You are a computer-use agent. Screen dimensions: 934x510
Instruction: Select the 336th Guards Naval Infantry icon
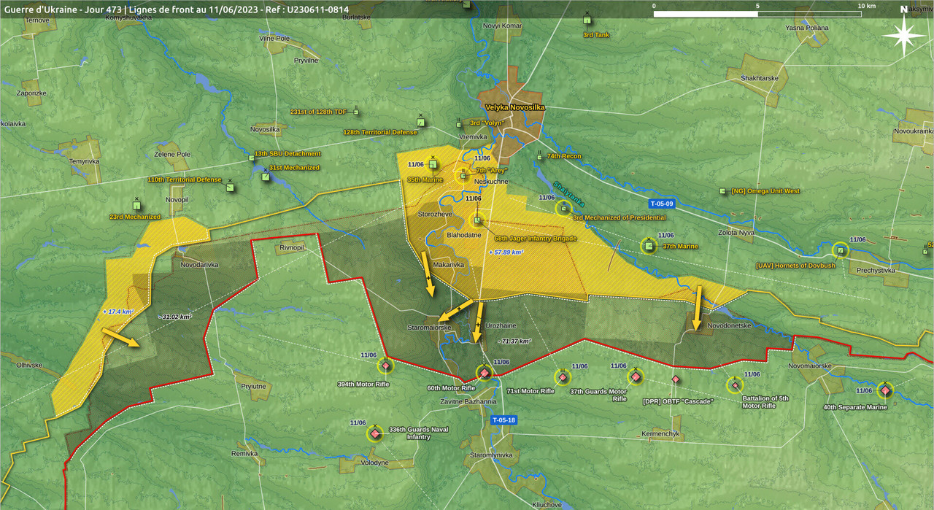[375, 434]
